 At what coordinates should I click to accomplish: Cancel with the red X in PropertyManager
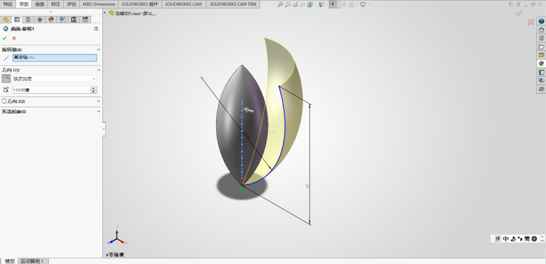pos(14,38)
